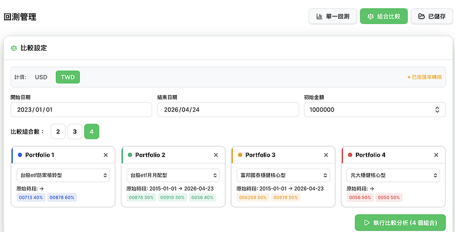Image resolution: width=455 pixels, height=232 pixels.
Task: Open Portfolio 2 strategy dropdown 台股etf月月配型
Action: point(173,175)
